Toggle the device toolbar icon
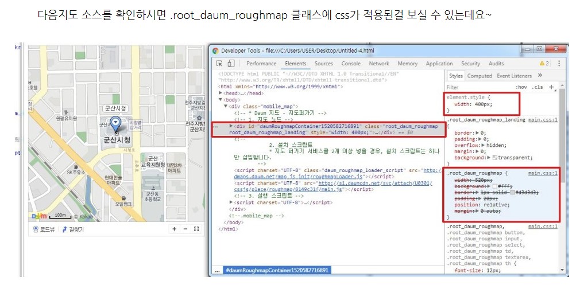The image size is (580, 285). pos(231,64)
